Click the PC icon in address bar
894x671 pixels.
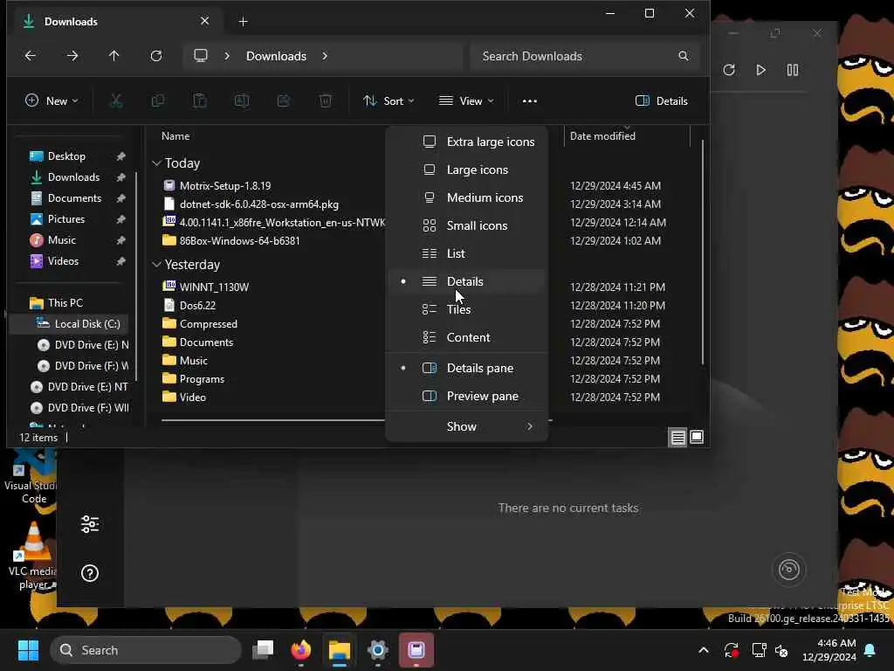(x=201, y=56)
